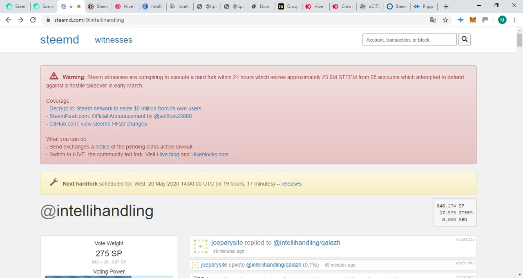Open transaction hash 6bc5cdd2
Screen dimensions: 523x278
[465, 263]
